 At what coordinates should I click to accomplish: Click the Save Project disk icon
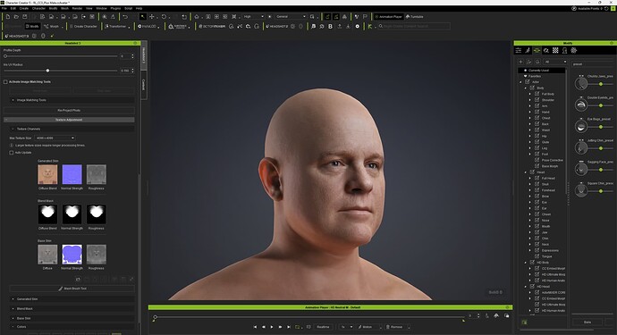click(x=25, y=16)
